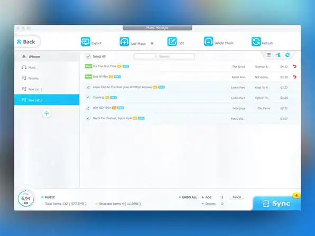This screenshot has height=236, width=315.
Task: Undo adding For The First Time
Action: [295, 67]
